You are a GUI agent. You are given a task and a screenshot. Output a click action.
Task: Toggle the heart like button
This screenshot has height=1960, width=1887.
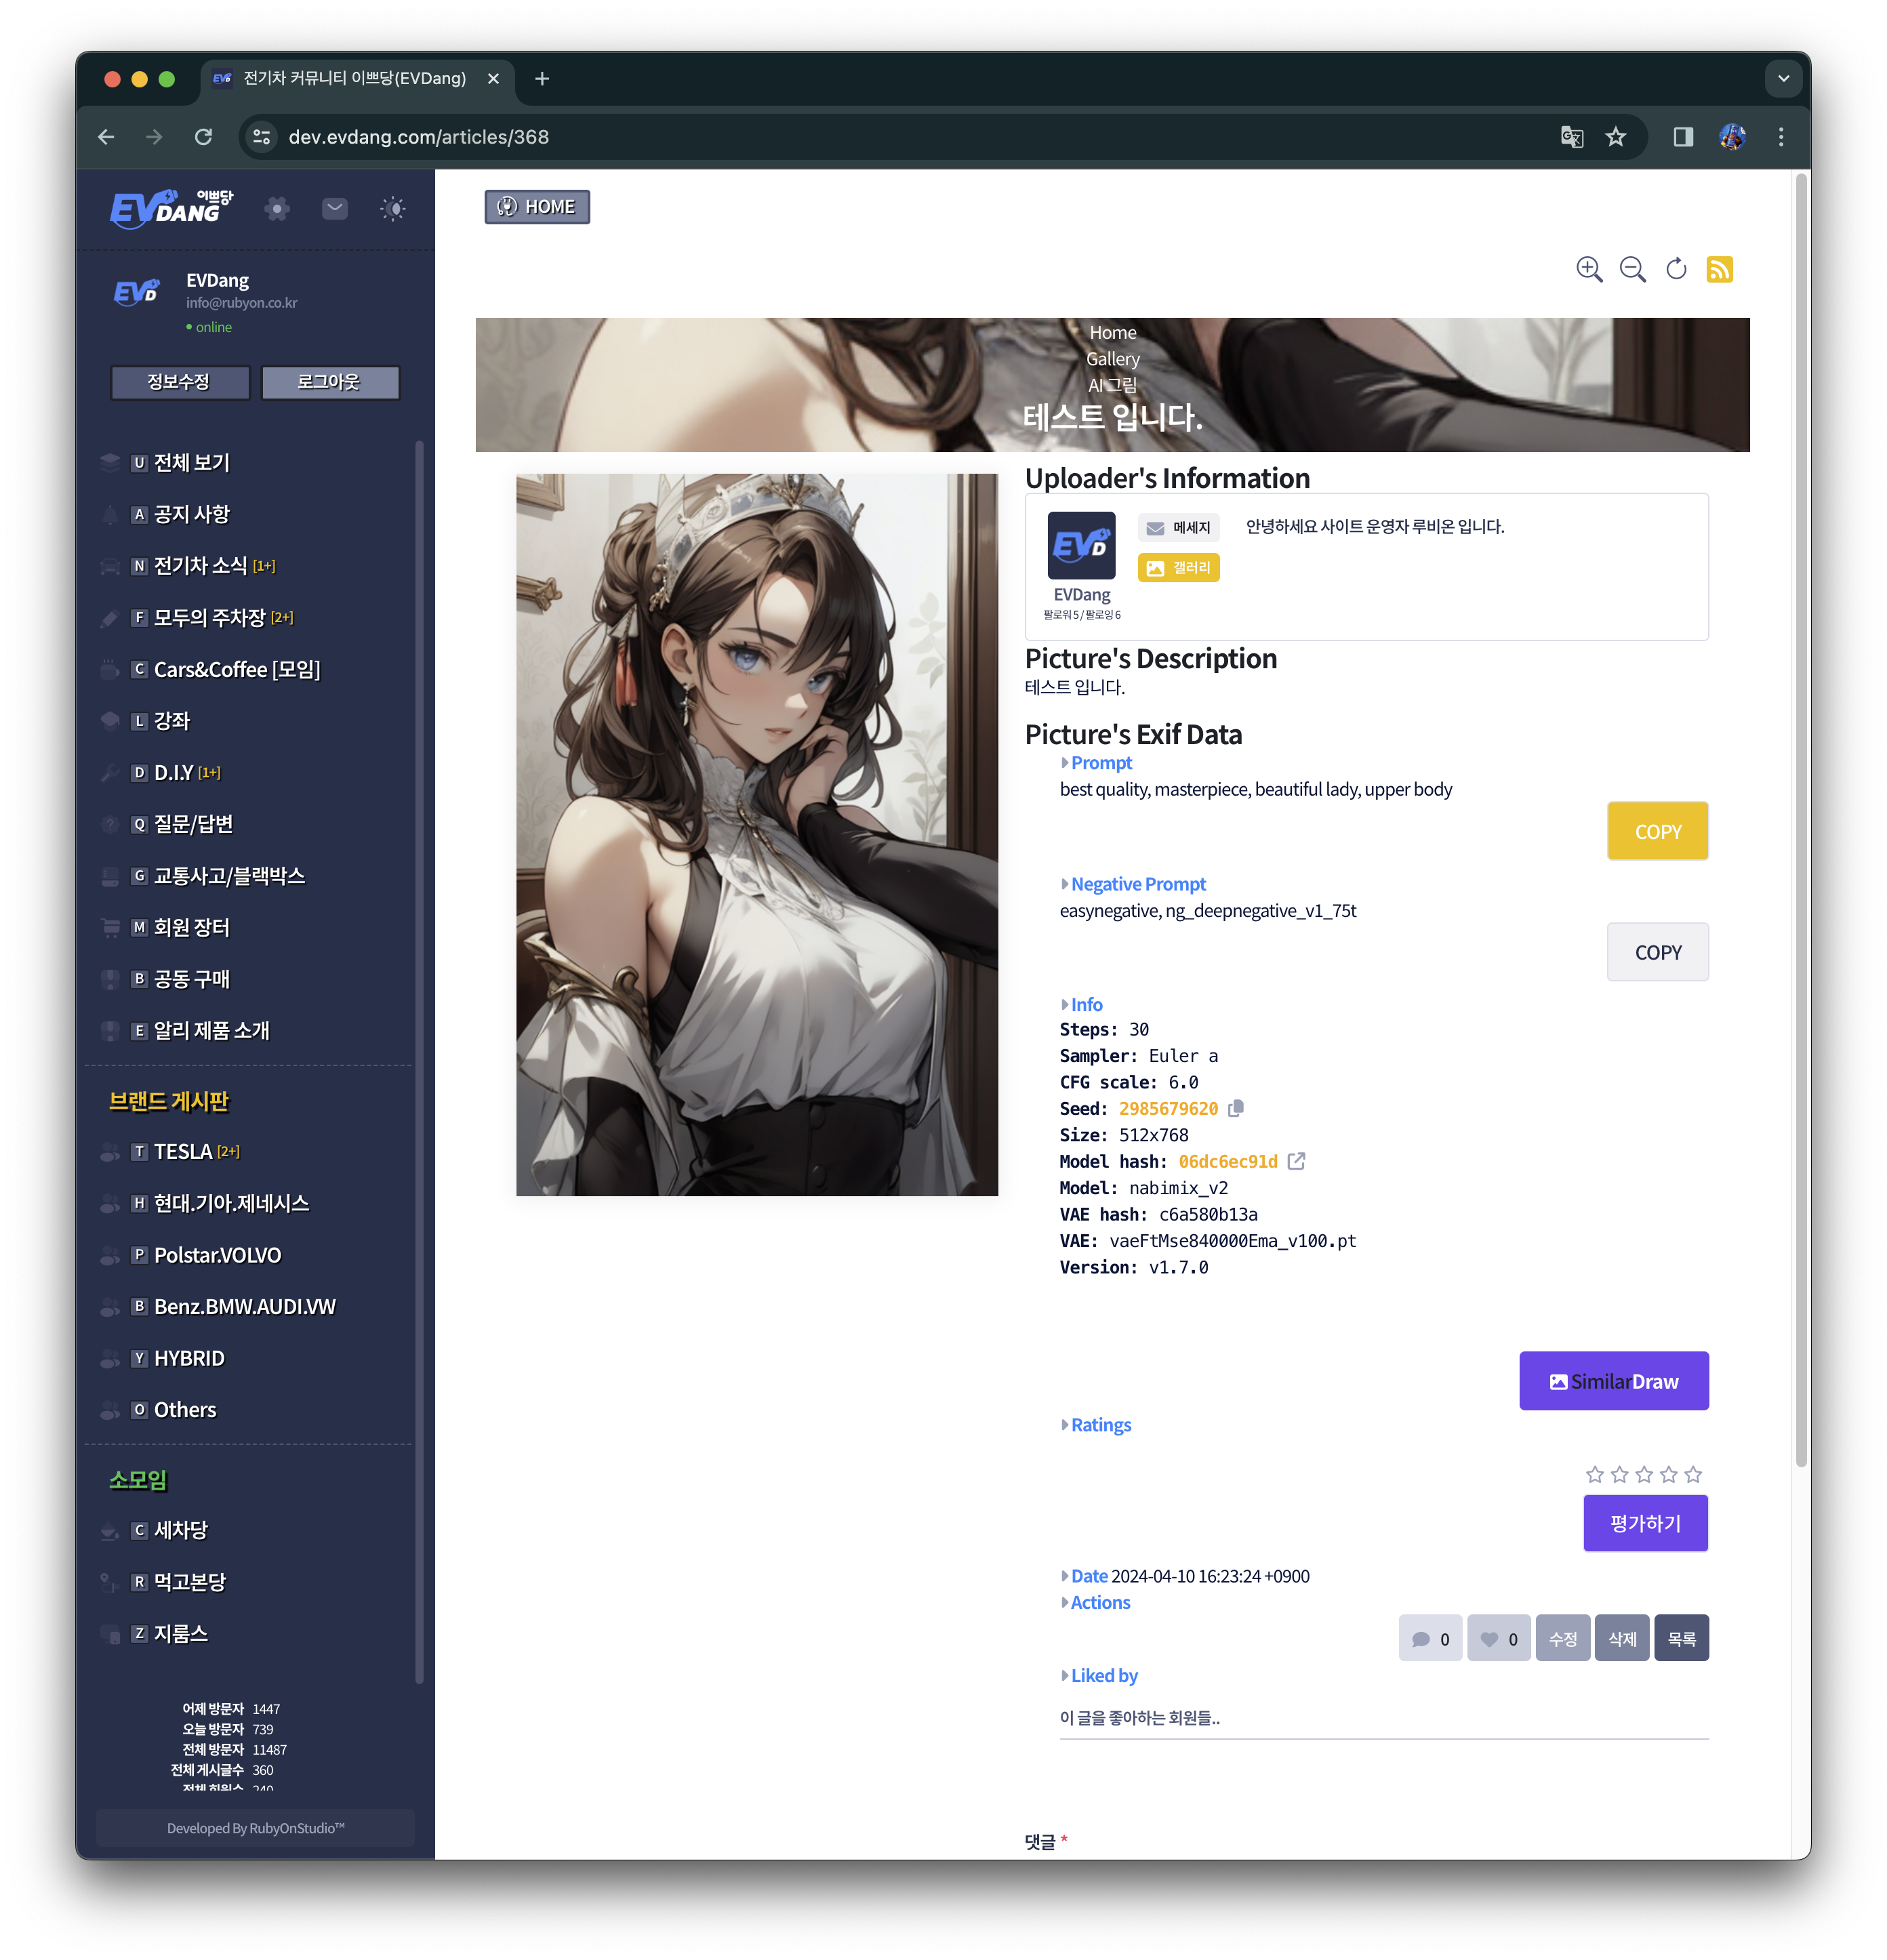(x=1498, y=1639)
